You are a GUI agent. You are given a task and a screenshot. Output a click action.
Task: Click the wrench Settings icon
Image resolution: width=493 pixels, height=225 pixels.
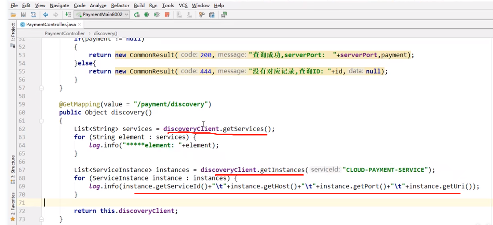(202, 14)
